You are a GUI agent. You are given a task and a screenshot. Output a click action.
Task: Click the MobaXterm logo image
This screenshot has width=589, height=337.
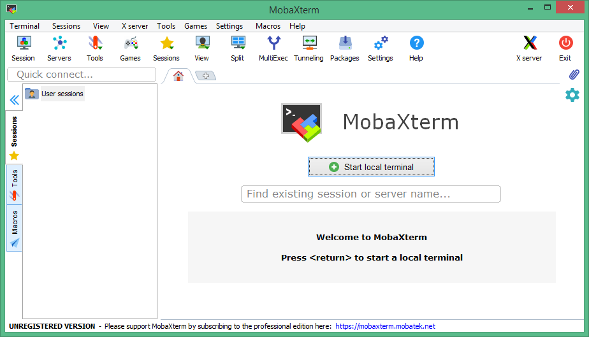(x=302, y=122)
